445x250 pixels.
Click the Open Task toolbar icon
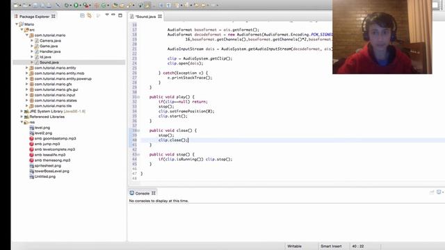(x=122, y=5)
